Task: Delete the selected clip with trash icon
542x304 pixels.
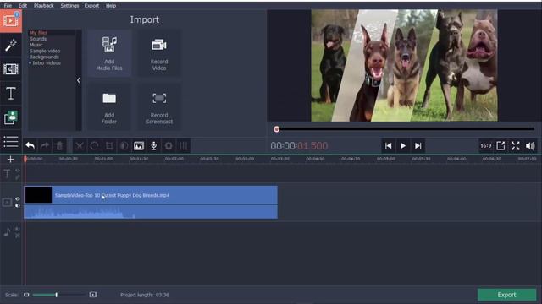Action: pos(59,146)
